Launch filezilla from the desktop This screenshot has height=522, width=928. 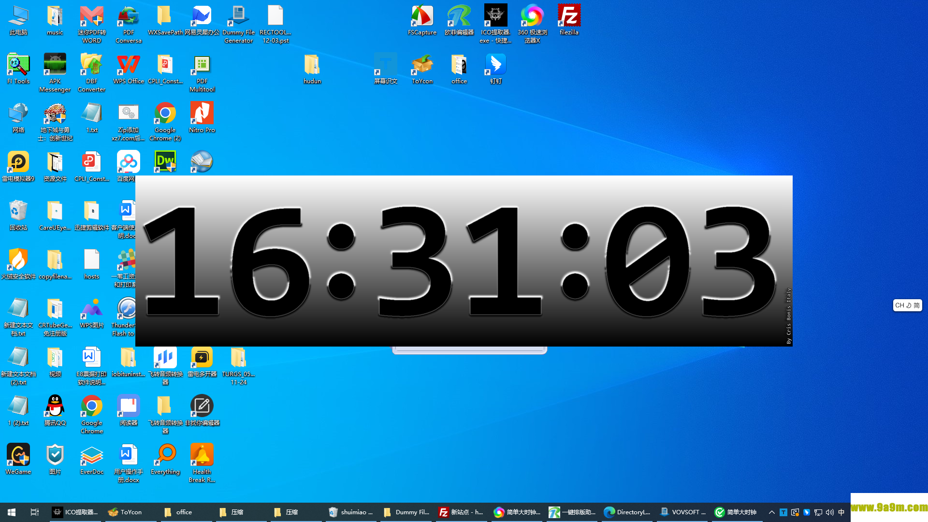click(569, 20)
